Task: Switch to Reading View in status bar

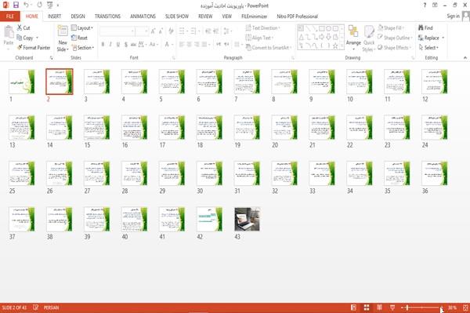Action: (x=379, y=308)
